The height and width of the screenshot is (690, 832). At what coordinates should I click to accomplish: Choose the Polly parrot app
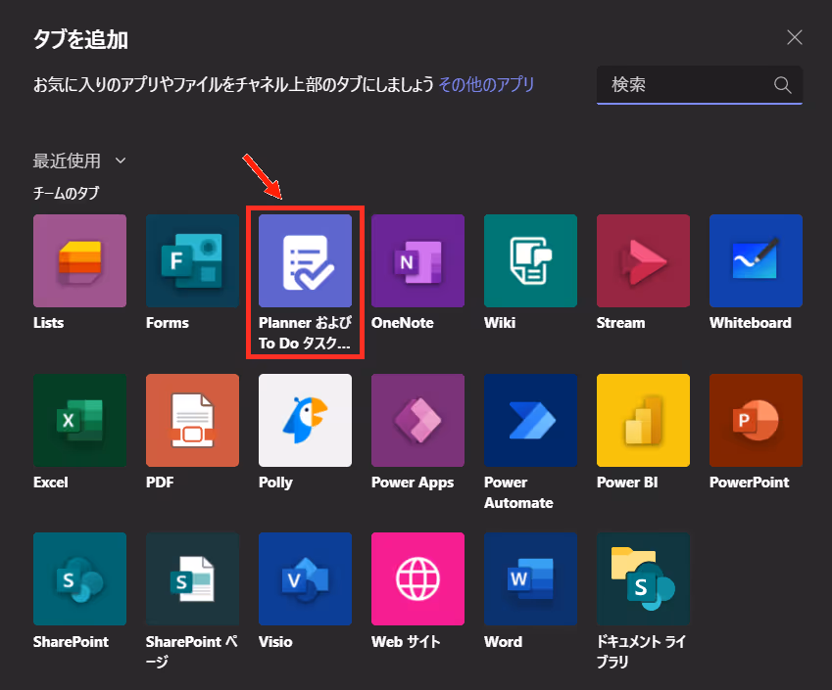tap(305, 420)
